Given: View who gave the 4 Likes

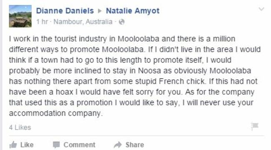Looking at the screenshot, I should coord(20,128).
